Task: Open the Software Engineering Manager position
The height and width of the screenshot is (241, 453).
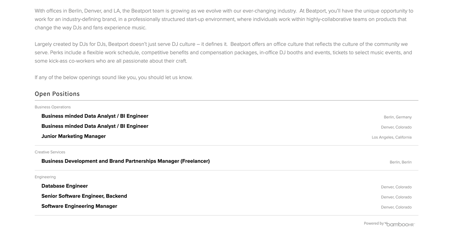Action: pyautogui.click(x=79, y=206)
